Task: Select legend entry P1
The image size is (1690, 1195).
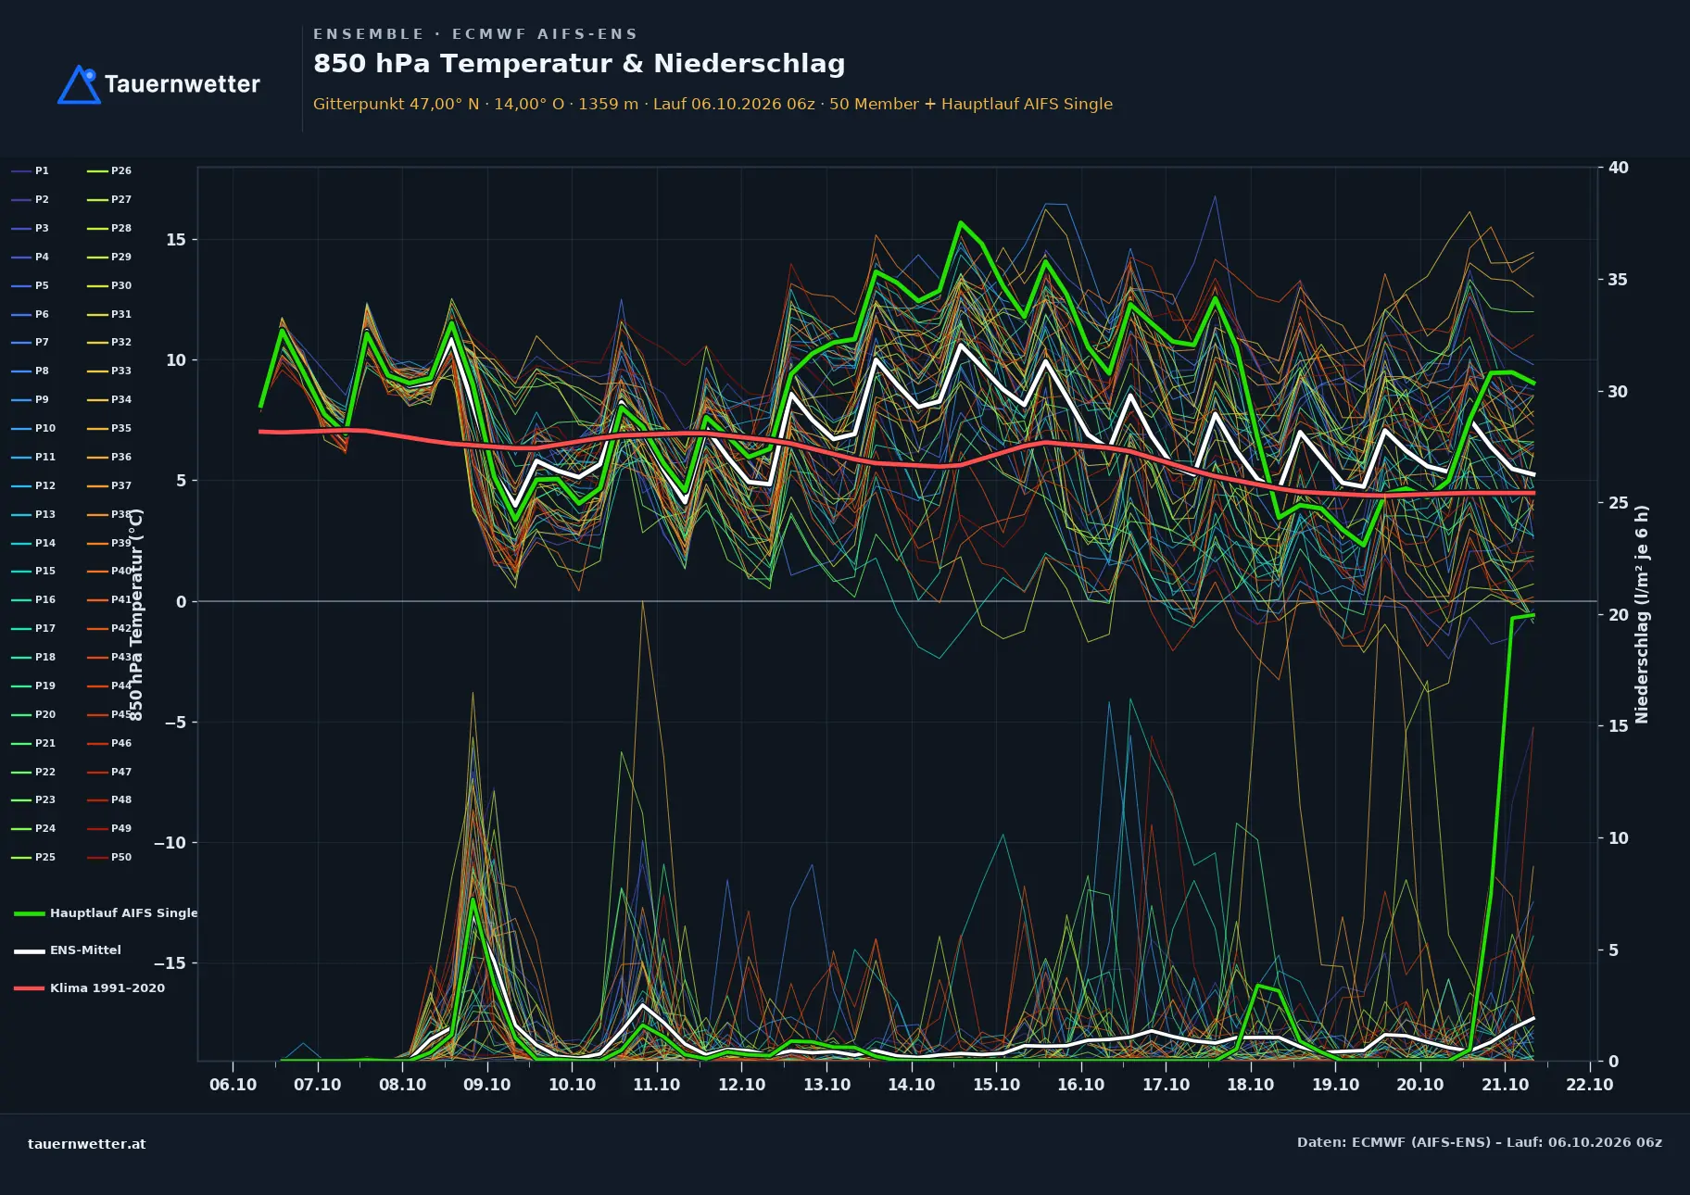Action: (x=31, y=170)
